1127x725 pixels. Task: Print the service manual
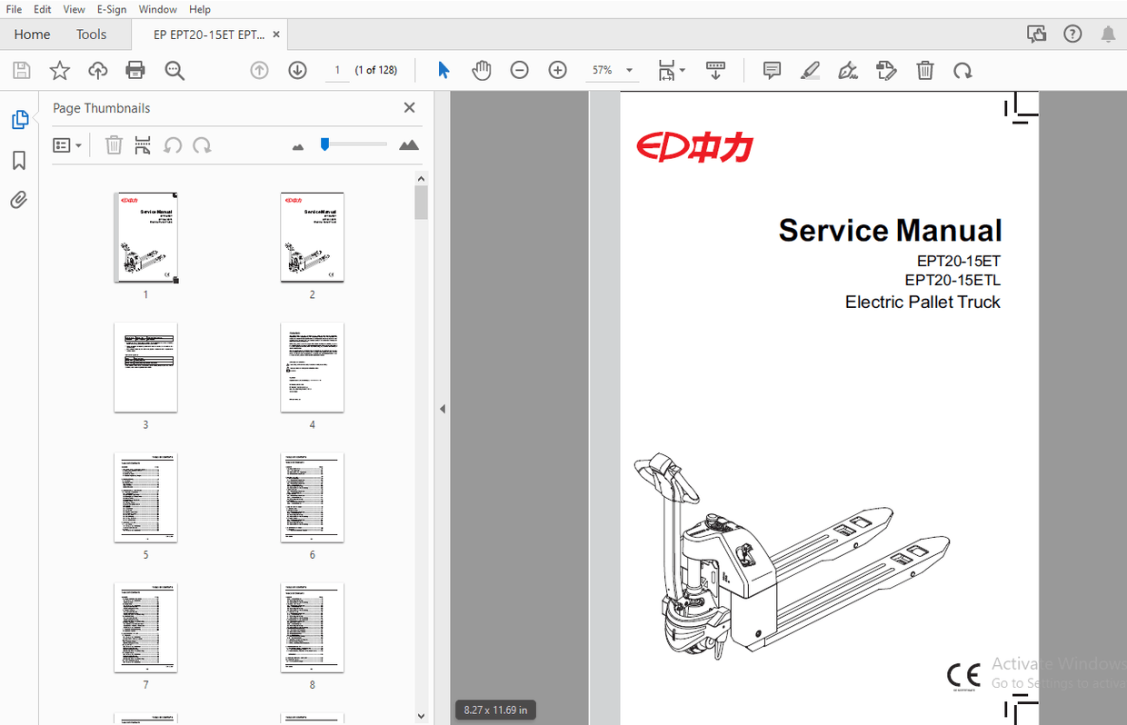(x=135, y=70)
